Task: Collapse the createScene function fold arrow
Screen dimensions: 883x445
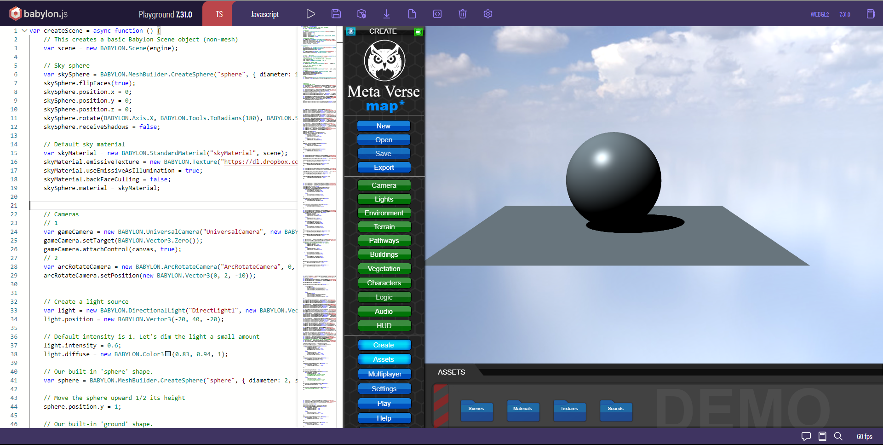Action: tap(24, 31)
